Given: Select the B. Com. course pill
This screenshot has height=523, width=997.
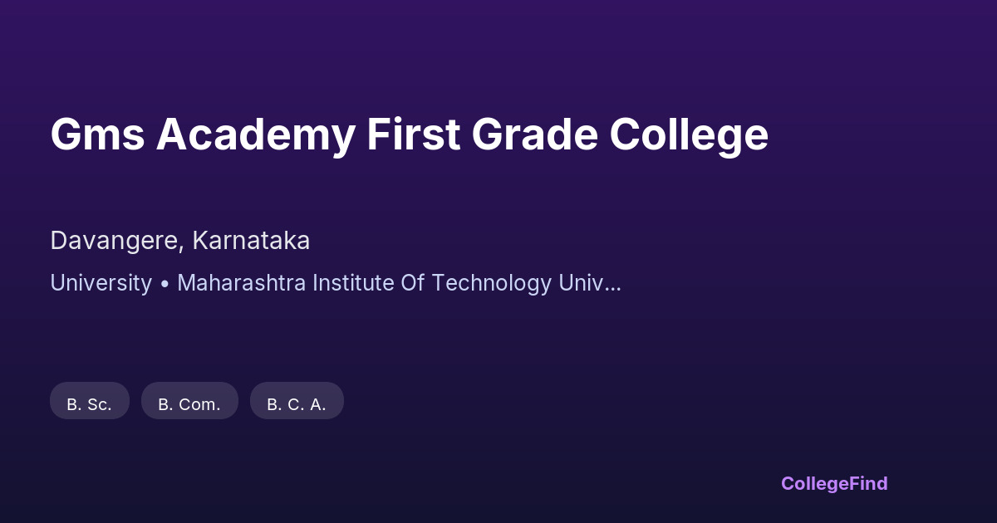Looking at the screenshot, I should 189,404.
